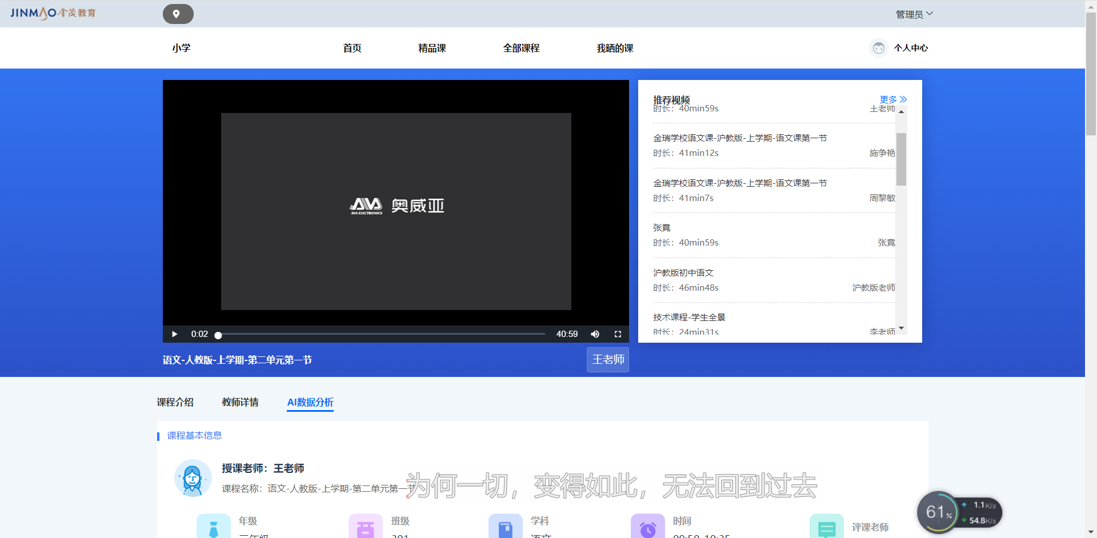Click the 王老师 teacher button
Image resolution: width=1097 pixels, height=538 pixels.
pyautogui.click(x=608, y=360)
